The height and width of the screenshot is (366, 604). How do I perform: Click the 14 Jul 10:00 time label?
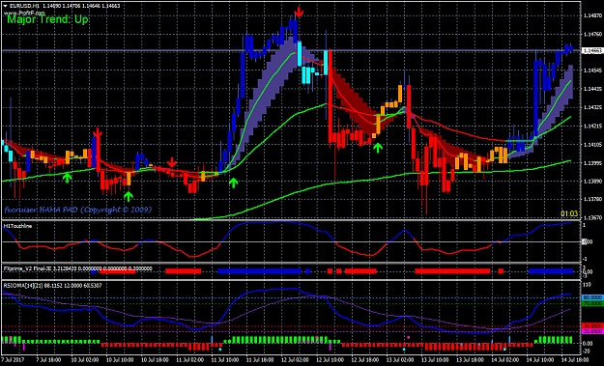click(x=541, y=360)
